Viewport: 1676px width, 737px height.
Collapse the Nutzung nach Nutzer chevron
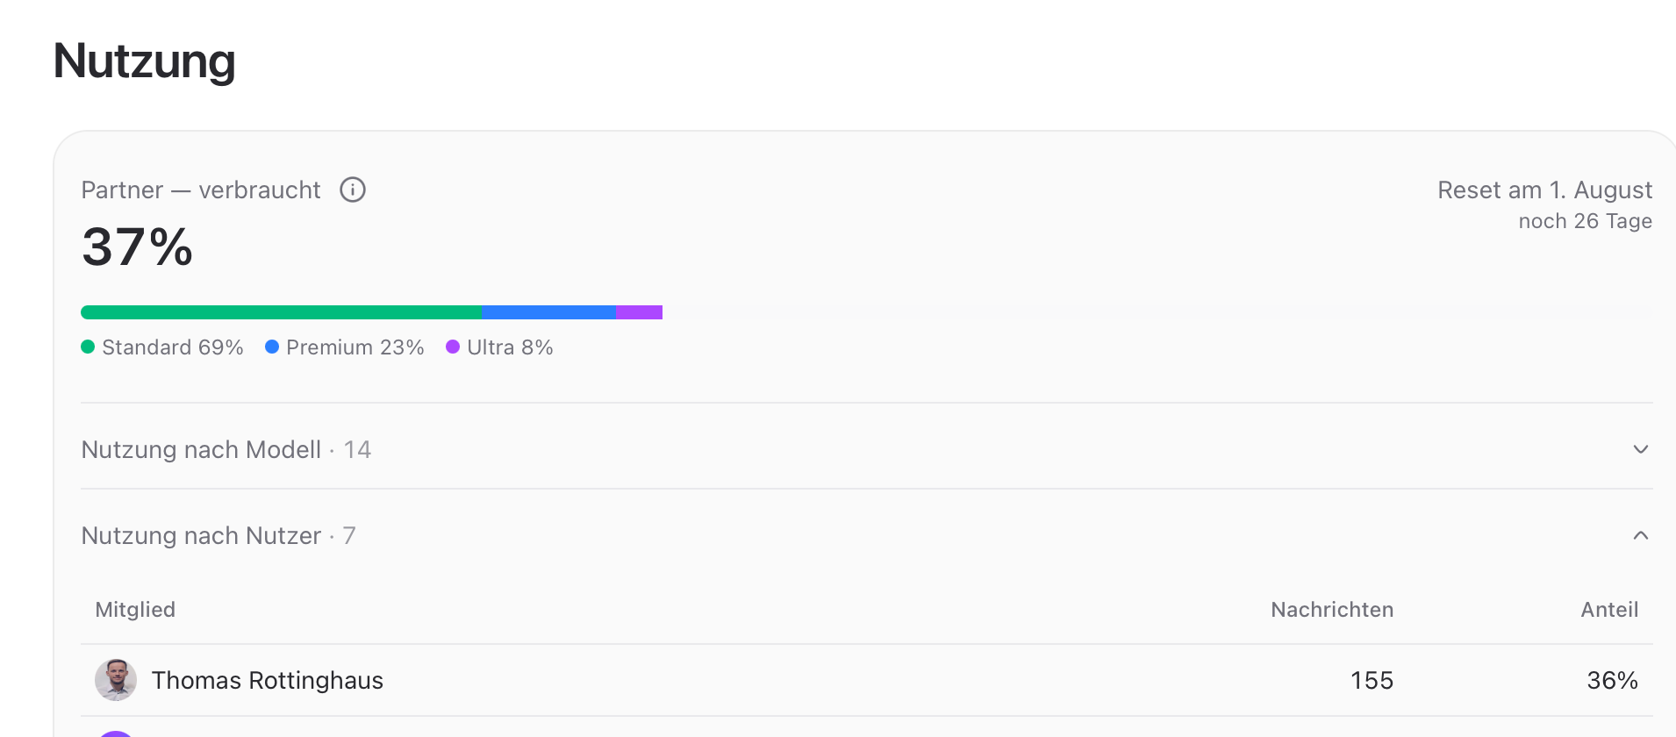pos(1640,535)
